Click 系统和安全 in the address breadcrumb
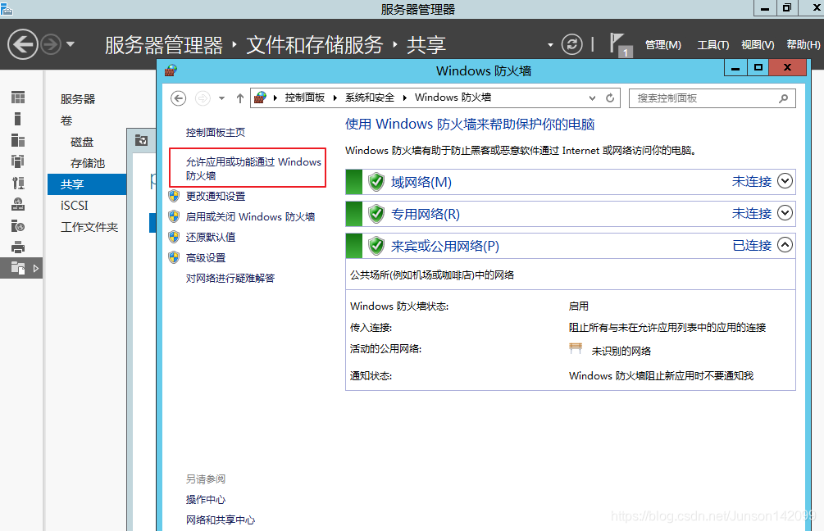The width and height of the screenshot is (824, 531). [x=370, y=98]
